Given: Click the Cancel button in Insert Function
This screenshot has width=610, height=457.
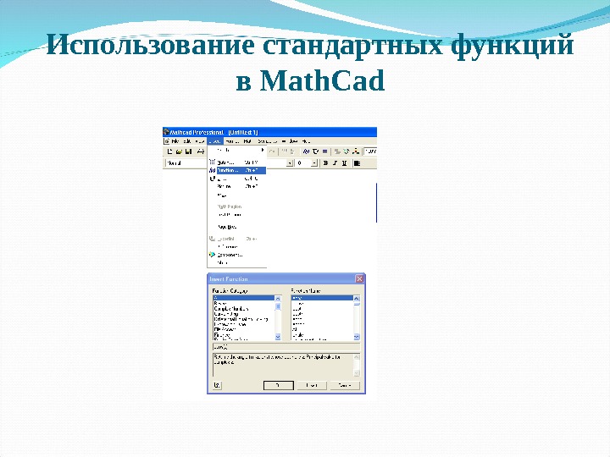Looking at the screenshot, I should click(x=345, y=385).
